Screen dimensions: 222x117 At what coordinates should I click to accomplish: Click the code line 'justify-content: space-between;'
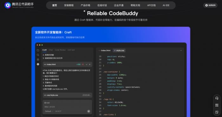pyautogui.click(x=124, y=87)
